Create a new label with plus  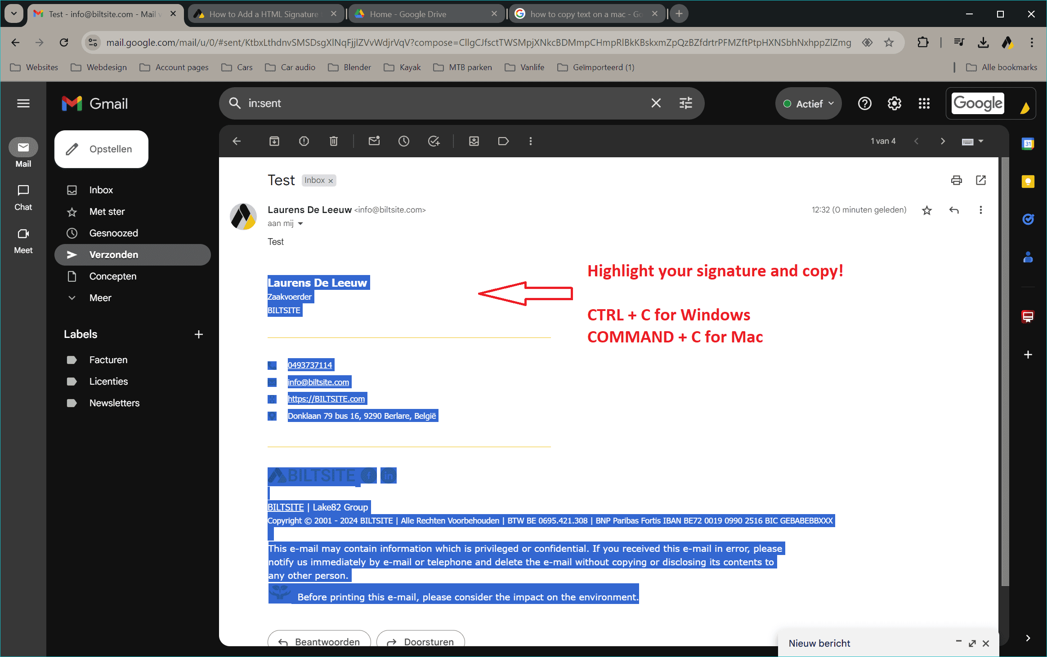pyautogui.click(x=199, y=334)
